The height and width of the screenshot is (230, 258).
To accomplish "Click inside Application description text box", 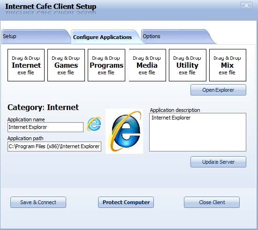I will click(x=197, y=132).
